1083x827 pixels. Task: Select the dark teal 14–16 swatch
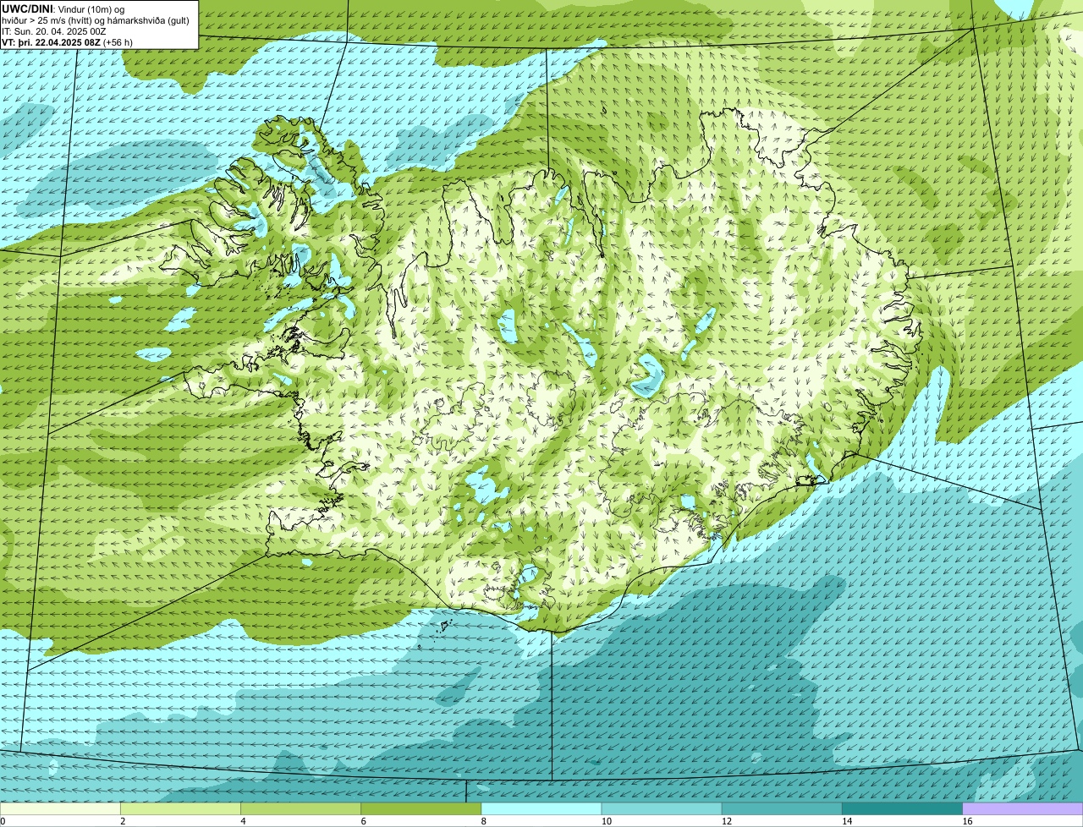click(902, 808)
